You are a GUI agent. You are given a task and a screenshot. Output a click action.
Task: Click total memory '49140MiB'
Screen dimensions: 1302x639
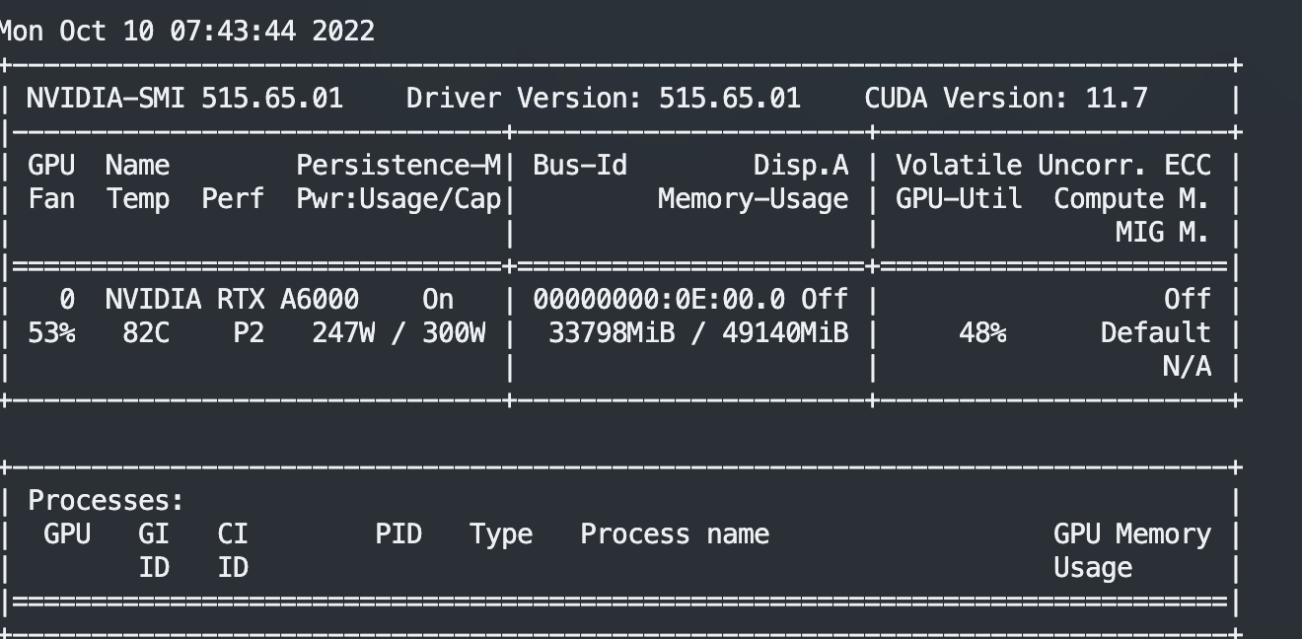[785, 333]
